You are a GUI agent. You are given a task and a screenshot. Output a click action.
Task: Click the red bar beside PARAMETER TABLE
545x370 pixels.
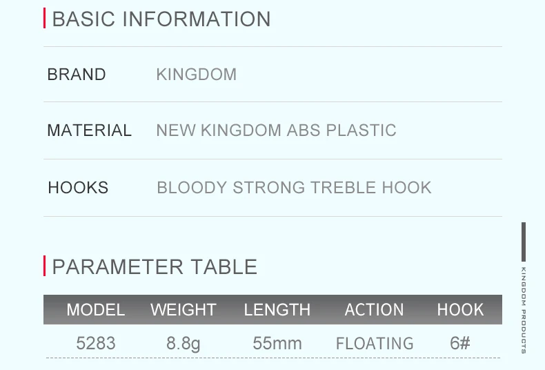tap(45, 266)
